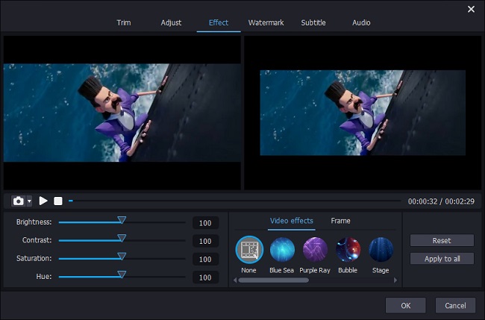Switch to the Adjust tab
The image size is (485, 320).
point(171,22)
